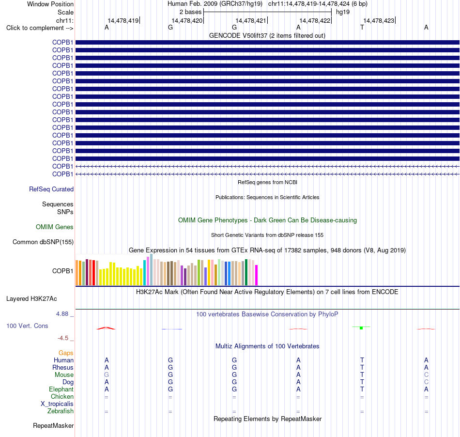460x437 pixels.
Task: Click the 14,478,423 ruler coordinate
Action: click(379, 20)
